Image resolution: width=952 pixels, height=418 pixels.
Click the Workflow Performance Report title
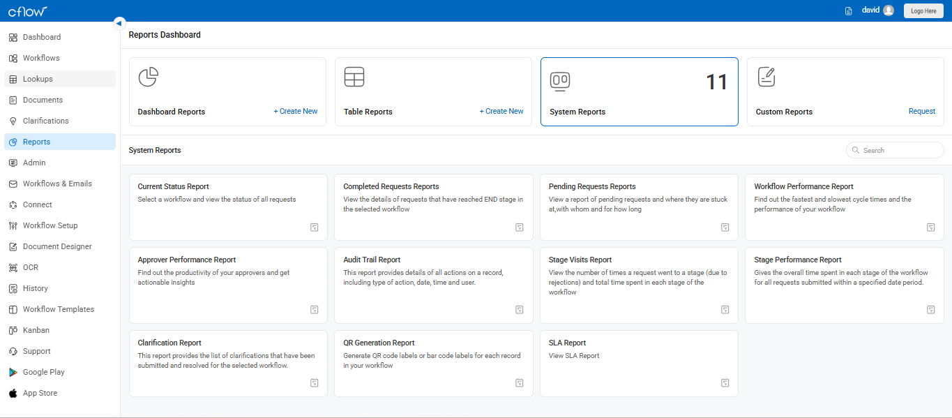[x=804, y=186]
